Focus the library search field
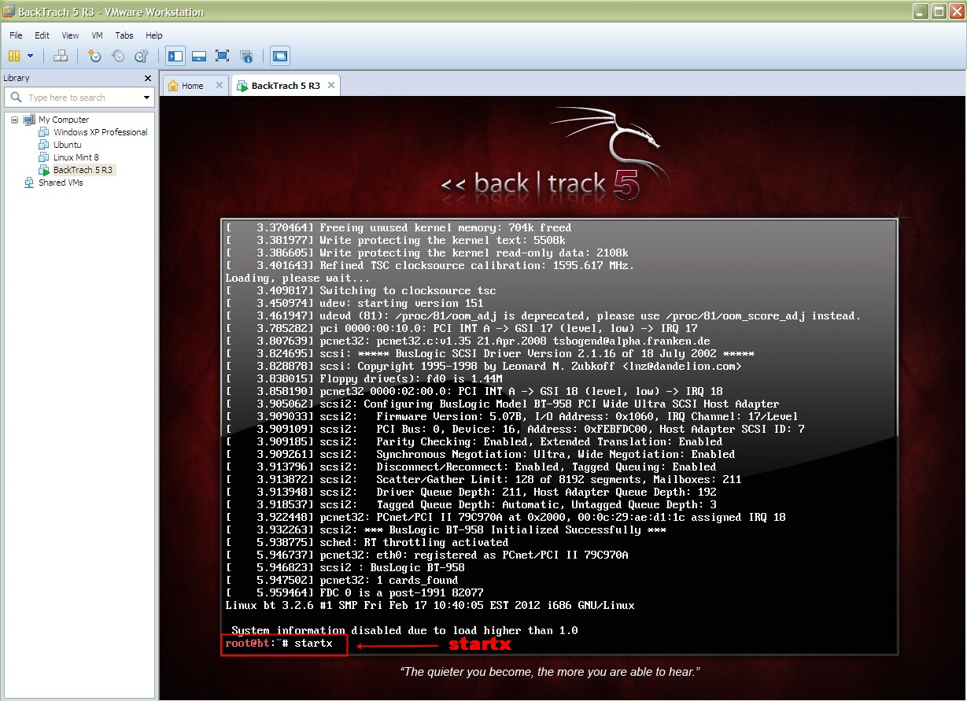Viewport: 967px width, 701px height. [79, 98]
